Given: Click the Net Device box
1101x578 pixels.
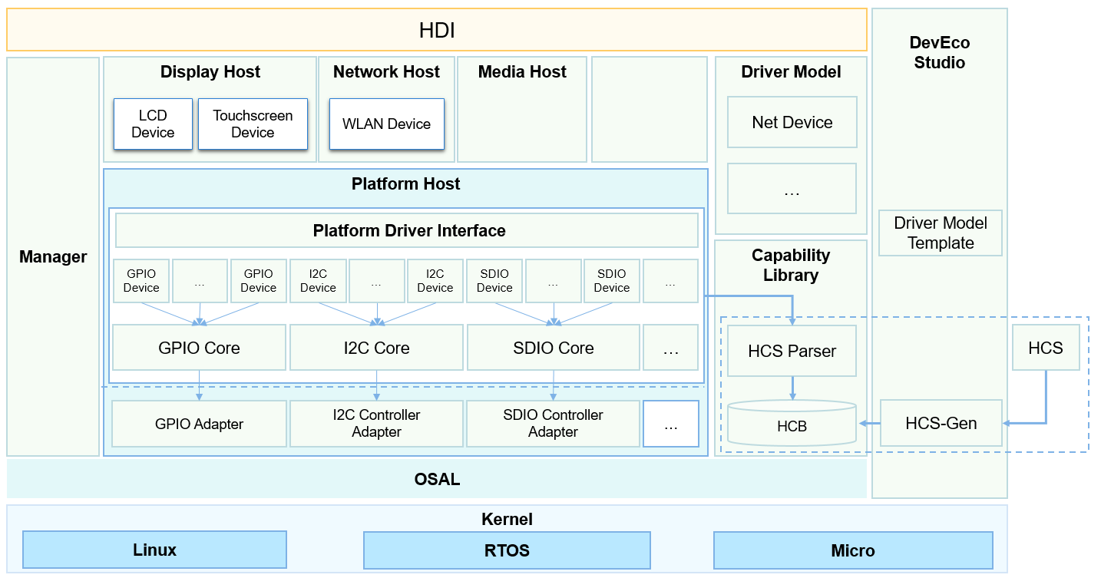Looking at the screenshot, I should tap(792, 122).
